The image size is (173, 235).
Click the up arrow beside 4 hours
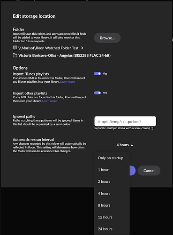[x=132, y=145]
